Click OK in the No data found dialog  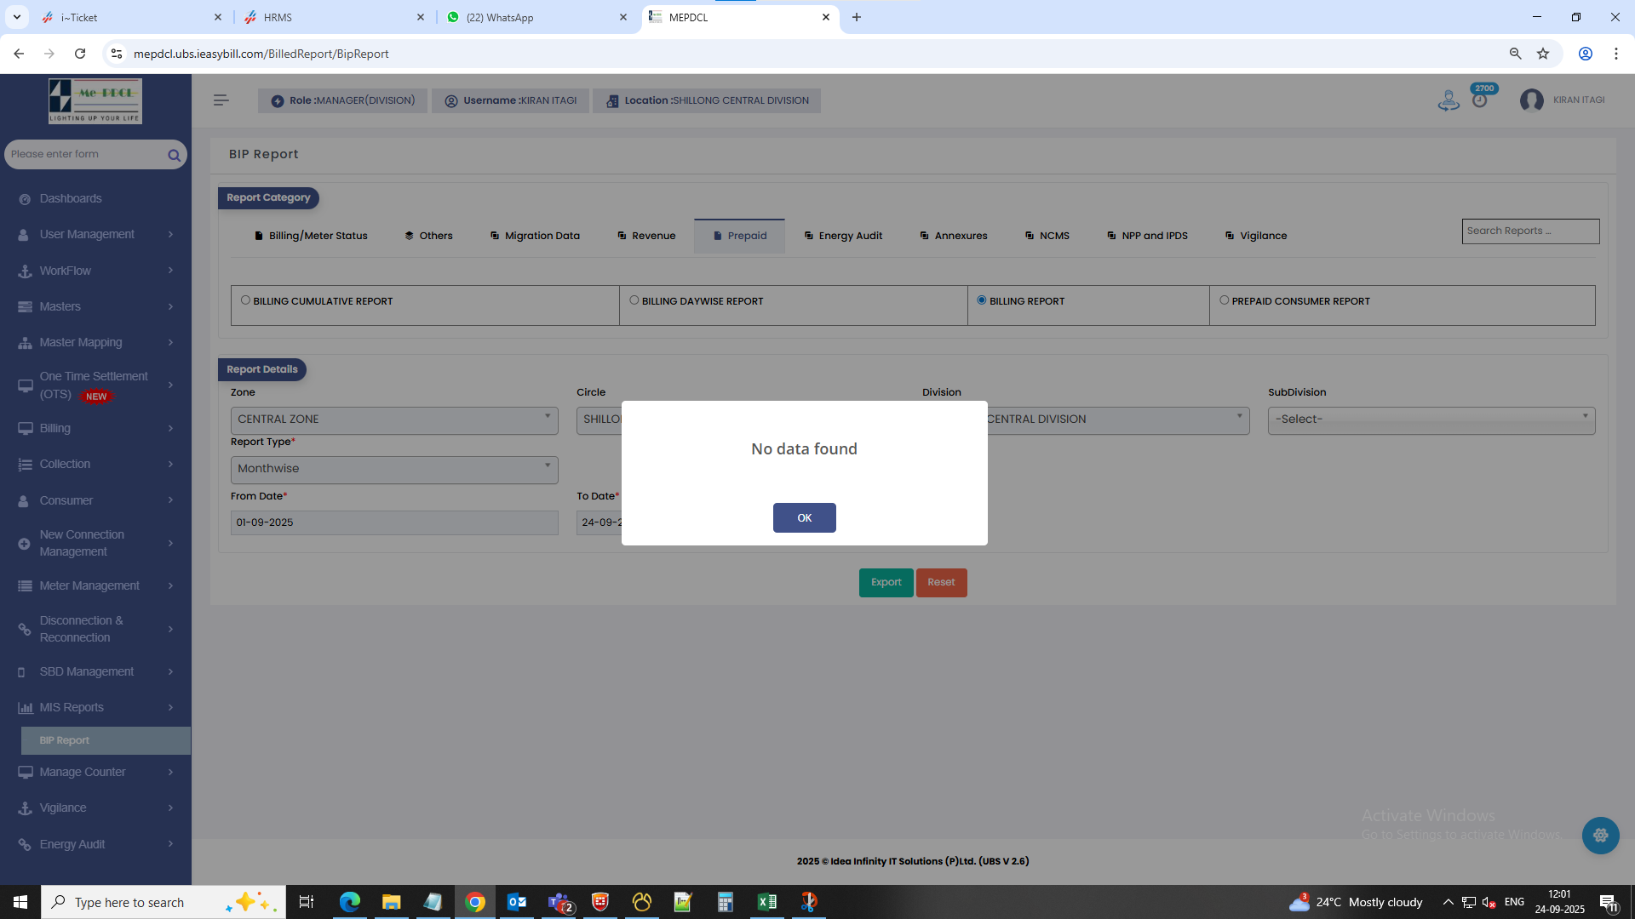click(804, 517)
